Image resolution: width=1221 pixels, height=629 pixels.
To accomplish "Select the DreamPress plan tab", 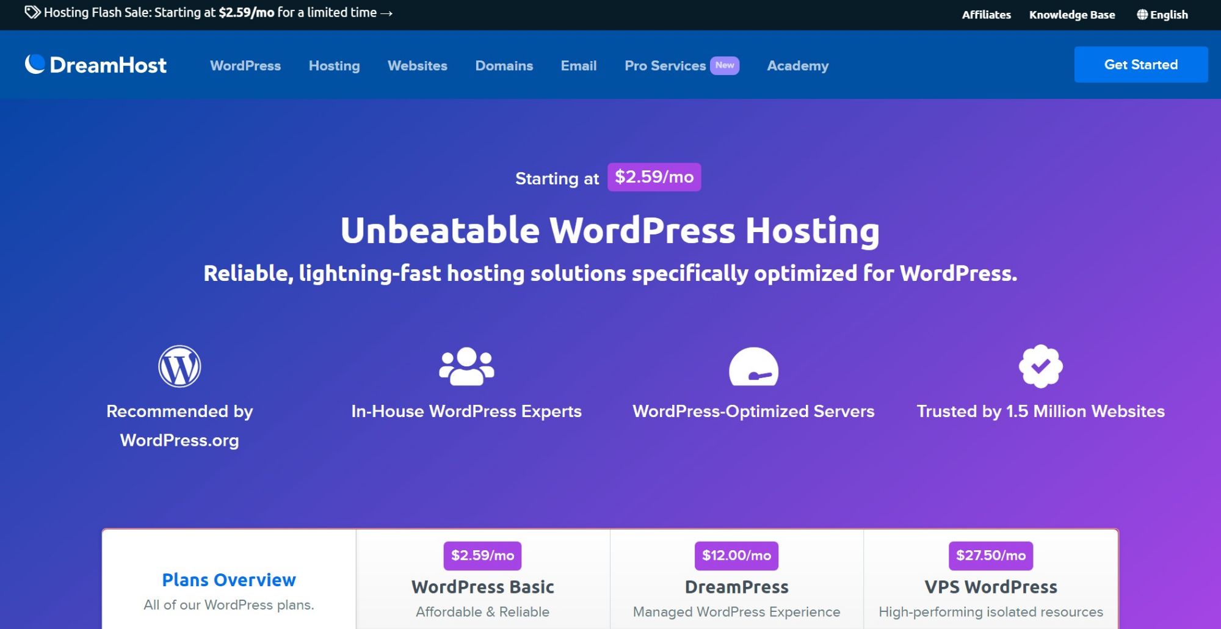I will click(x=736, y=586).
